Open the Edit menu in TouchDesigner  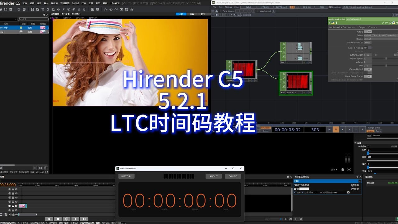point(220,7)
